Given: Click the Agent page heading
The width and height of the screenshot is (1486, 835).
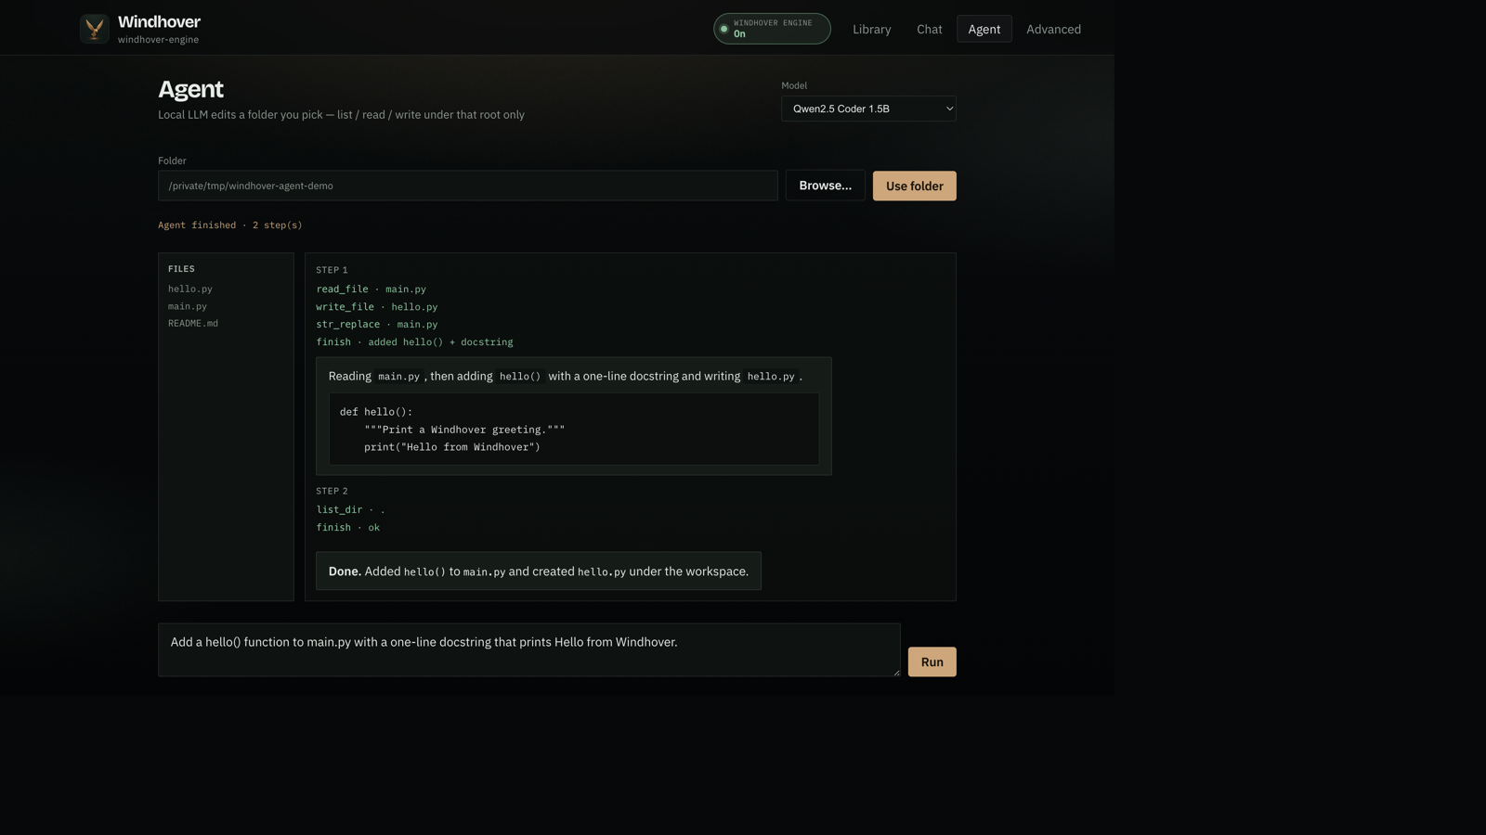Looking at the screenshot, I should 190,89.
